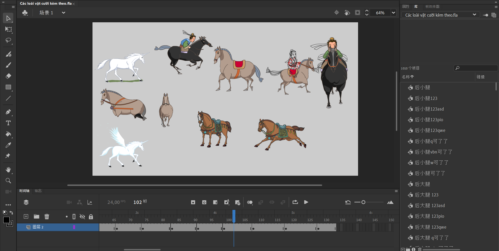Open the 属性 properties tab
This screenshot has width=499, height=251.
[x=406, y=7]
